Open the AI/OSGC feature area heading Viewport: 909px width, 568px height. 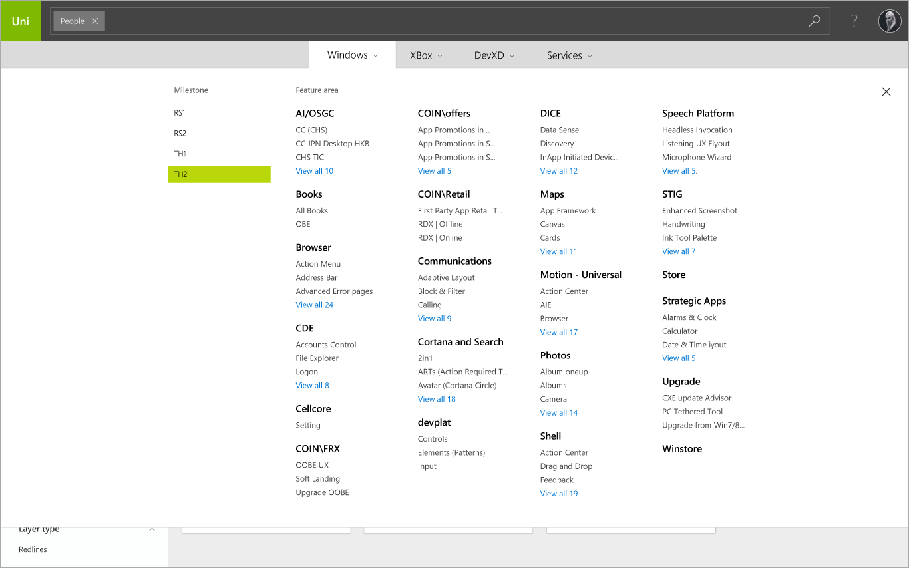point(315,114)
